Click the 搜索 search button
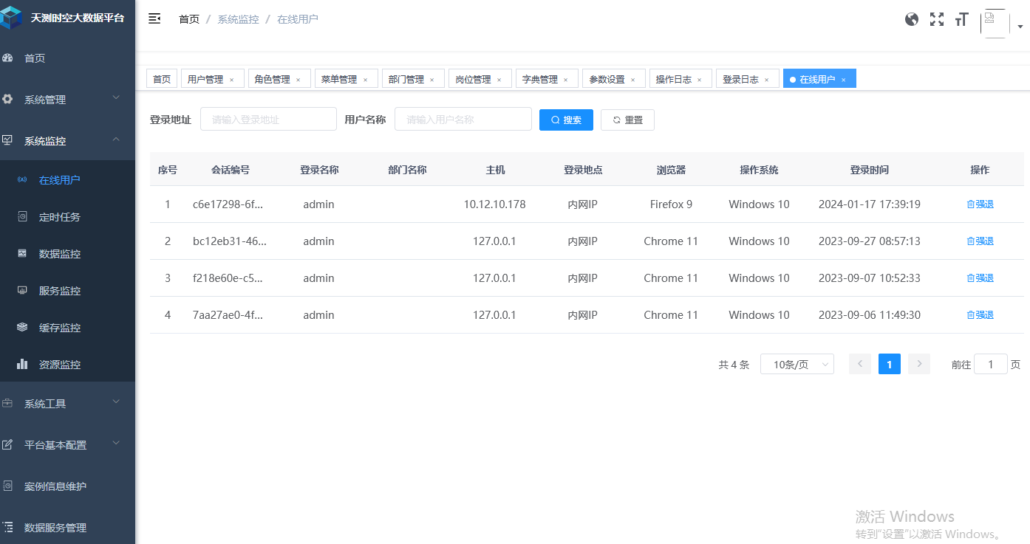 (566, 120)
